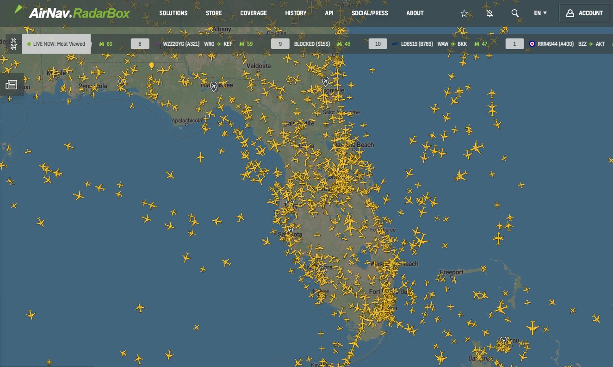Open the search magnifier icon
The image size is (613, 367).
(x=515, y=13)
